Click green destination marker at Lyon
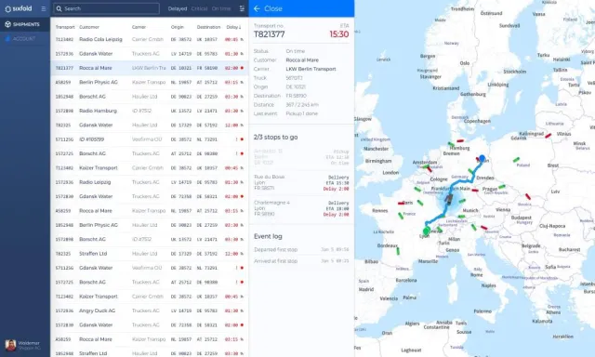The width and height of the screenshot is (595, 357). (427, 231)
